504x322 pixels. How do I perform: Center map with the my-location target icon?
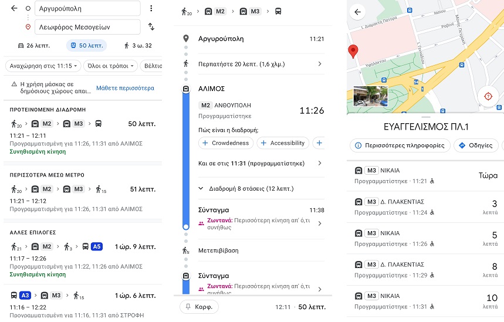tap(488, 96)
